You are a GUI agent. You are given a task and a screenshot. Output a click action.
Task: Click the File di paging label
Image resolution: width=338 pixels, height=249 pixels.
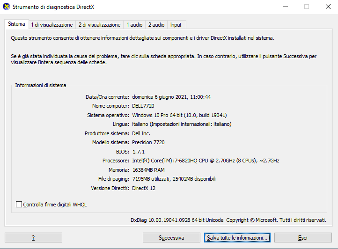coord(114,179)
